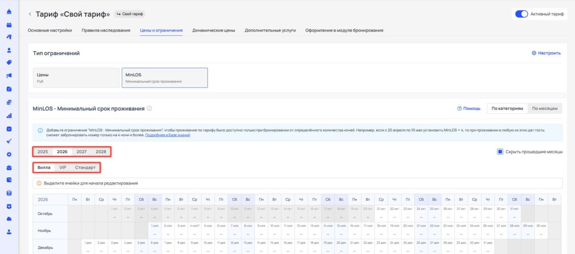Screen dimensions: 575x254
Task: Open the bar chart icon in sidebar
Action: 9,115
